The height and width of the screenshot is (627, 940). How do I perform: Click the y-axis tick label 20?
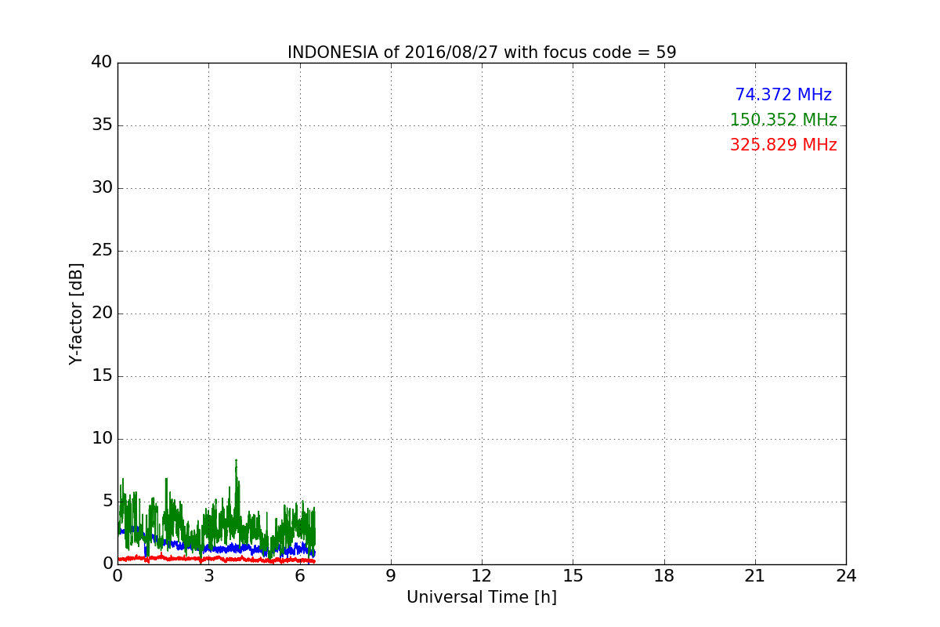102,313
